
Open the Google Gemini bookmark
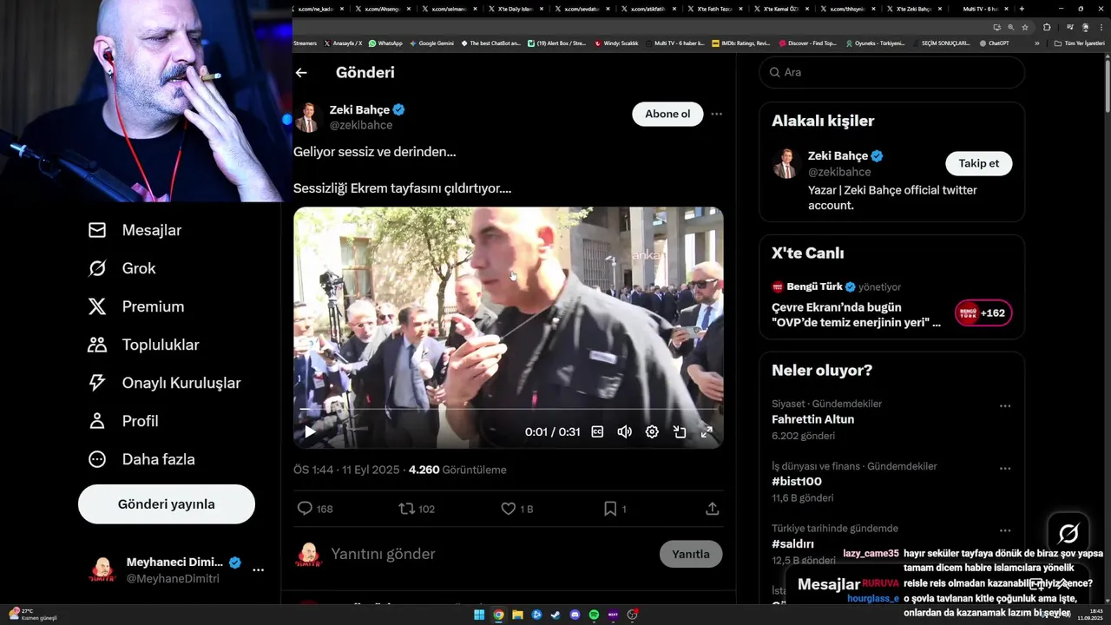pyautogui.click(x=431, y=43)
